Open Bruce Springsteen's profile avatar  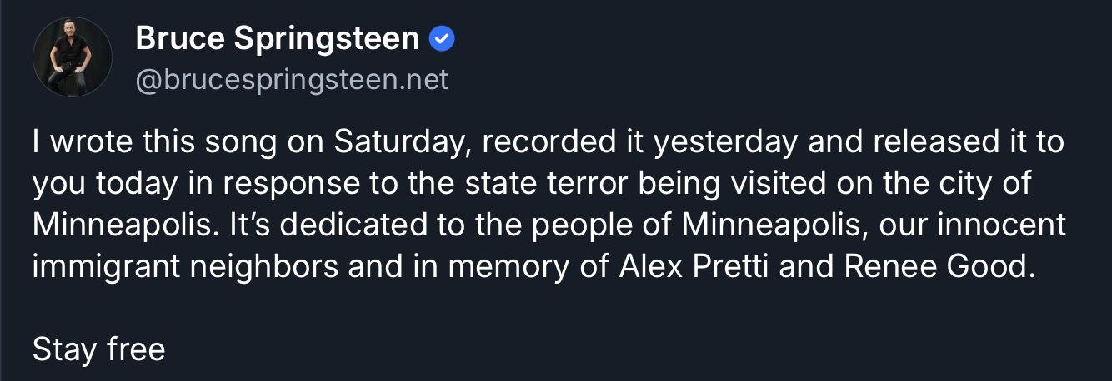(x=73, y=57)
